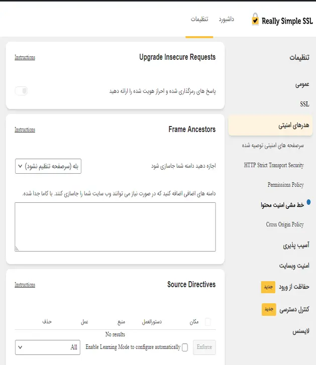316x365 pixels.
Task: Click the textarea resize handle corner
Action: coord(17,249)
